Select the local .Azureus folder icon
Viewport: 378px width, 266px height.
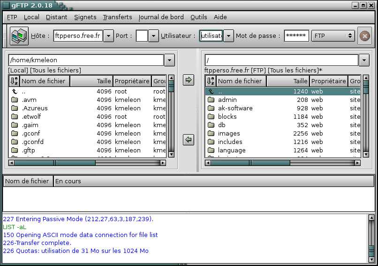click(x=15, y=108)
